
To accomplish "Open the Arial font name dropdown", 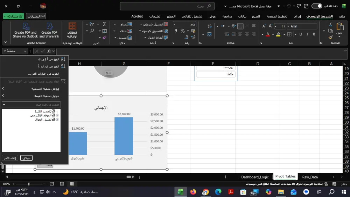I will coord(288,26).
